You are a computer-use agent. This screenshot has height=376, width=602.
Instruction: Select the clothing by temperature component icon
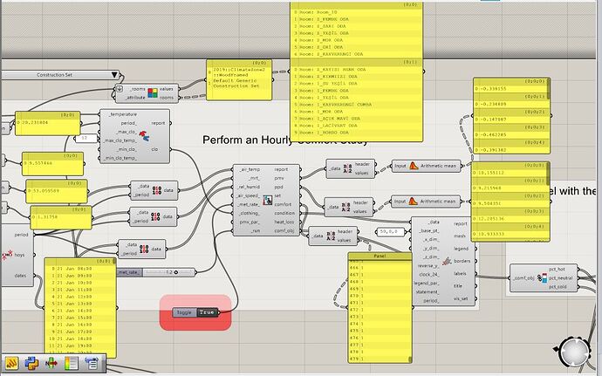pyautogui.click(x=144, y=135)
